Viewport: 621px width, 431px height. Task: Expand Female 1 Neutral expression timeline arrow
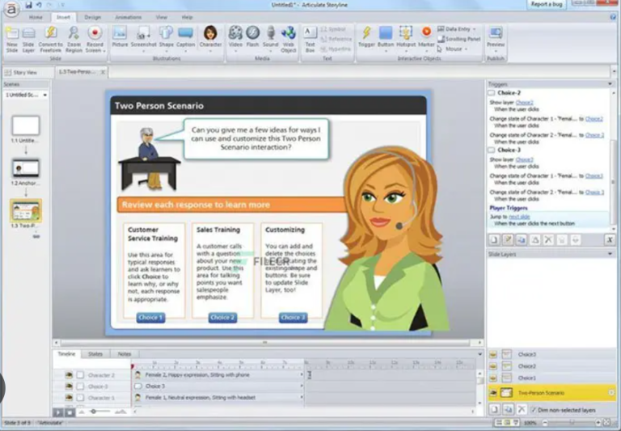pos(302,397)
